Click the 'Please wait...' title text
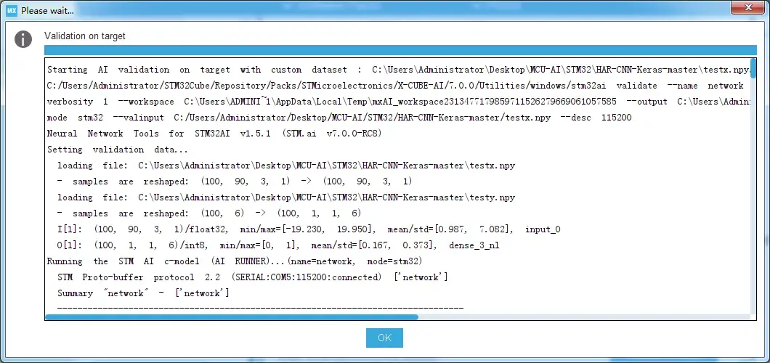 (48, 10)
